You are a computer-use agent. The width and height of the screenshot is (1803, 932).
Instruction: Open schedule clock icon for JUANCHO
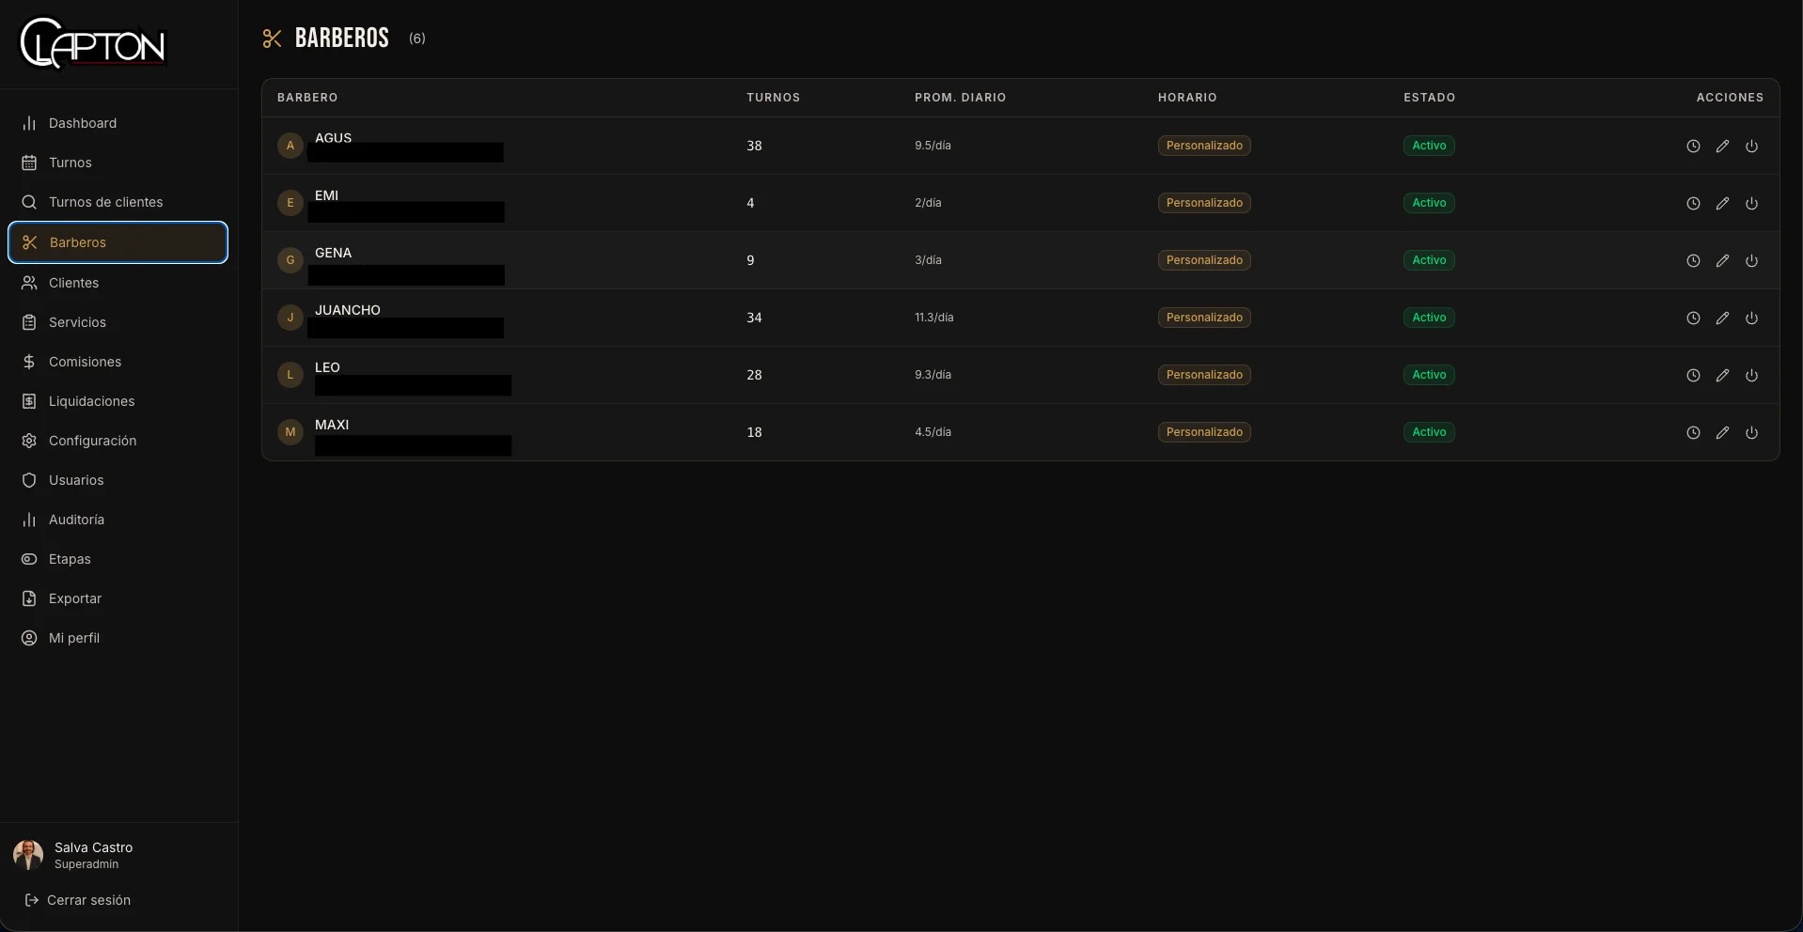[1693, 318]
